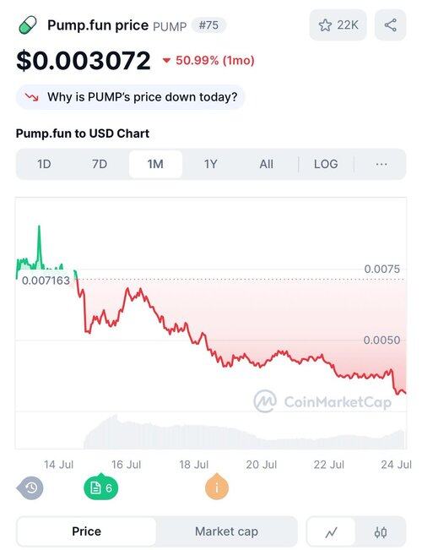The image size is (422, 550).
Task: Switch to line chart icon view
Action: (x=331, y=532)
